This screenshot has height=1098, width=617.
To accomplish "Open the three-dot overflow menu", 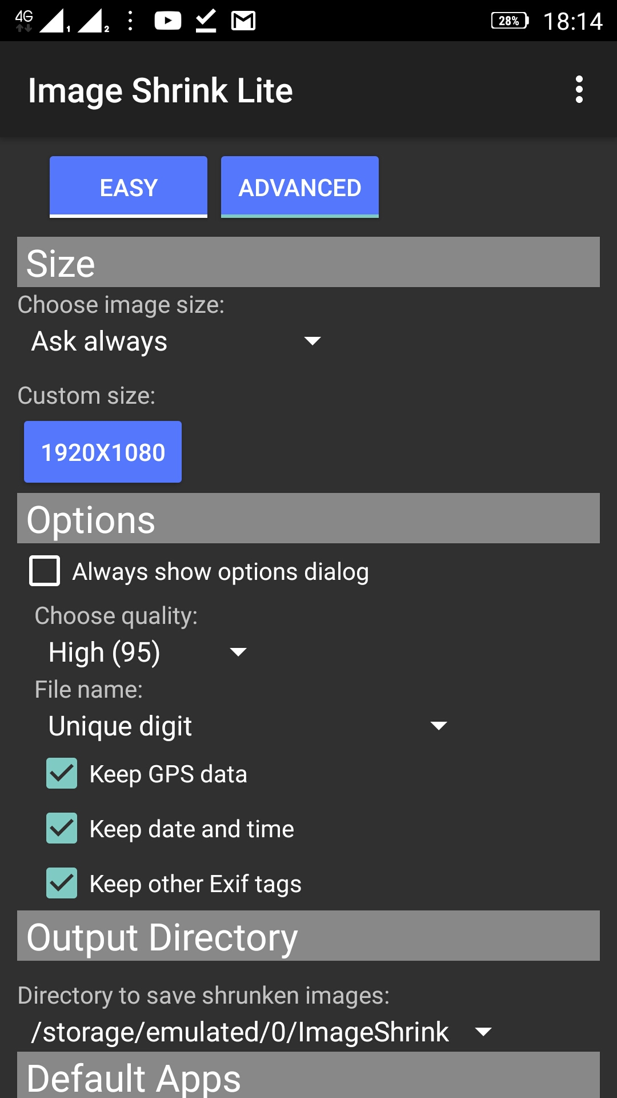I will click(579, 90).
